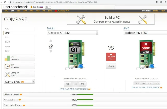Viewport: 167px width, 109px height.
Task: Click the browser address bar URL
Action: click(x=55, y=2)
